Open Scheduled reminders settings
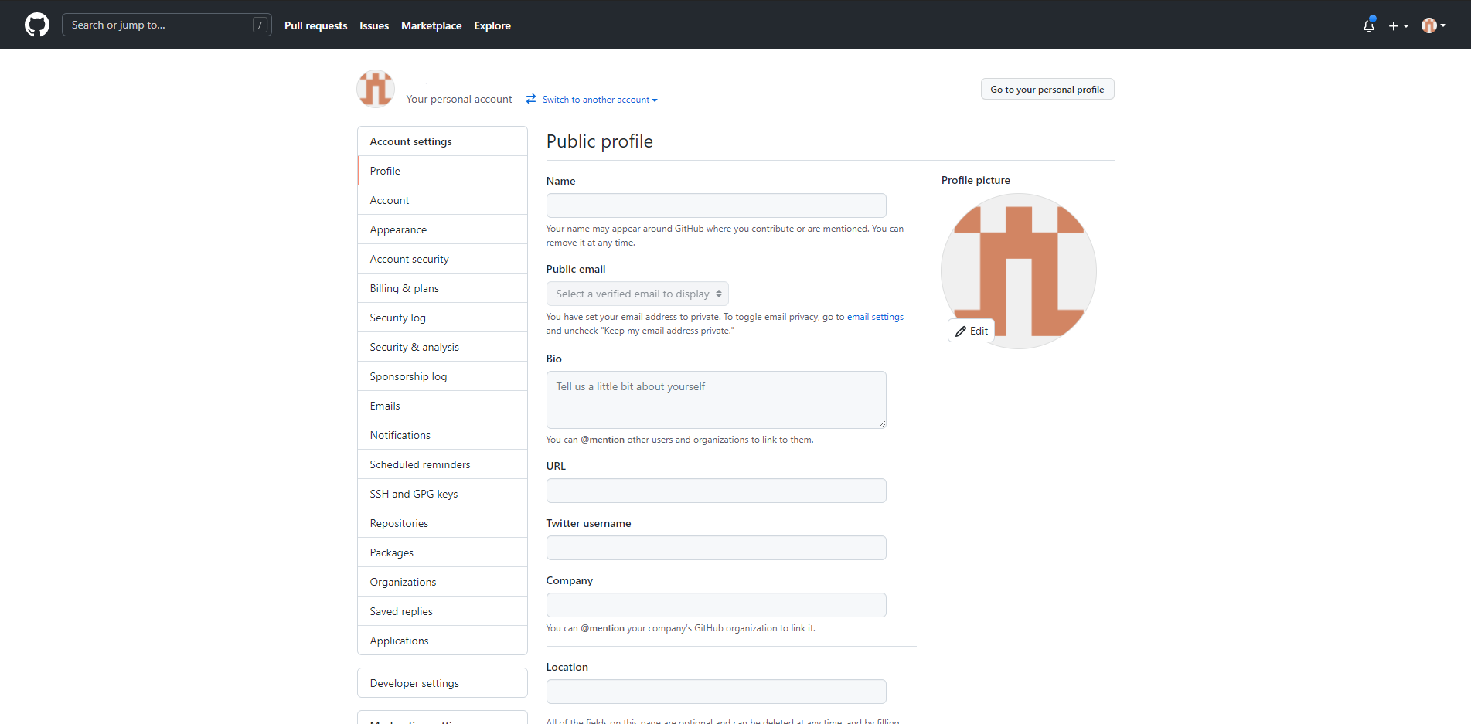 pos(442,464)
